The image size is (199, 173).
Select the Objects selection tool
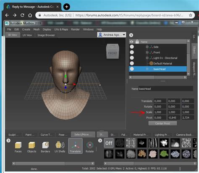tap(32, 147)
